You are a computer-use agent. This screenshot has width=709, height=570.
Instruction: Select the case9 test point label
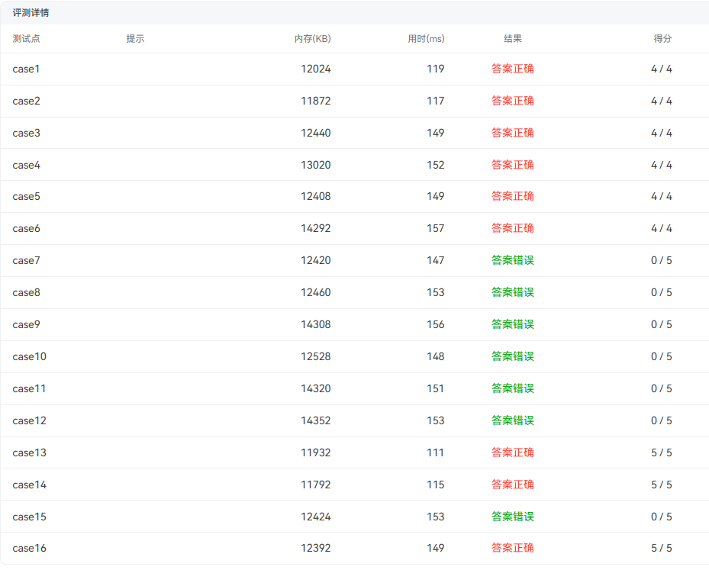(26, 324)
